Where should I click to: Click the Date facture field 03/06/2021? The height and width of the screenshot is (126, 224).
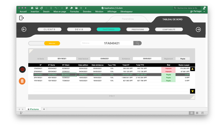point(104,59)
